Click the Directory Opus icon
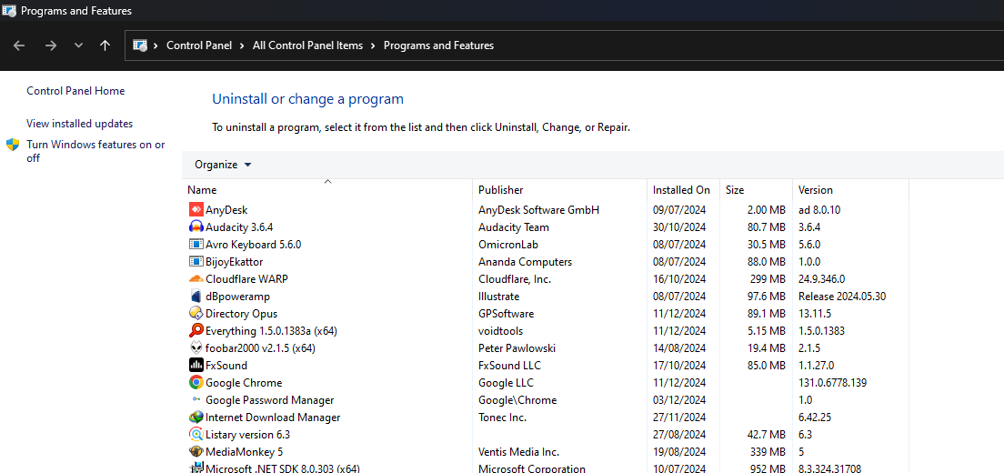Image resolution: width=1004 pixels, height=473 pixels. [x=196, y=314]
